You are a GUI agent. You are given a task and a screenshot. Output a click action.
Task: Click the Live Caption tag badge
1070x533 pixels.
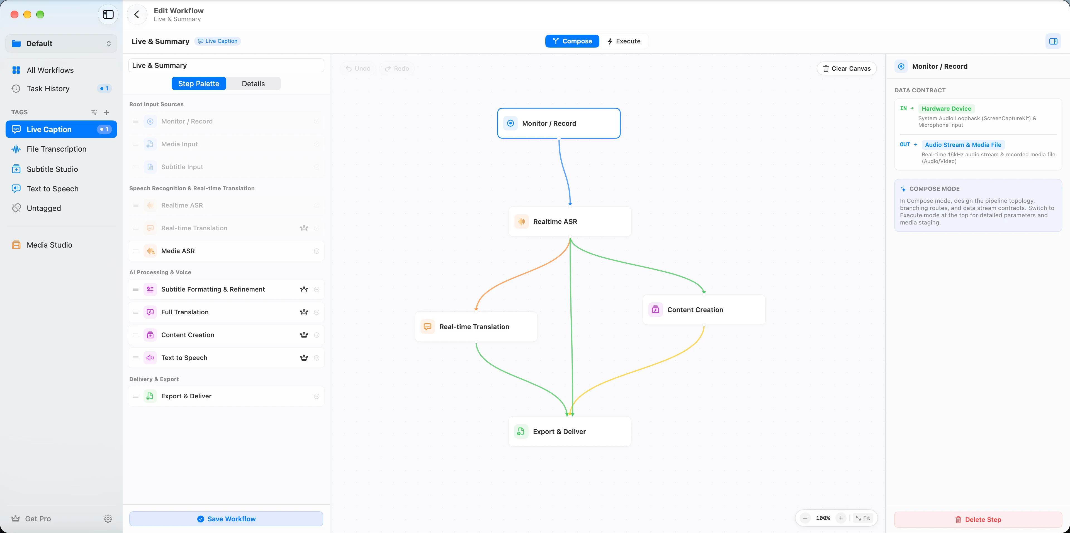[218, 41]
